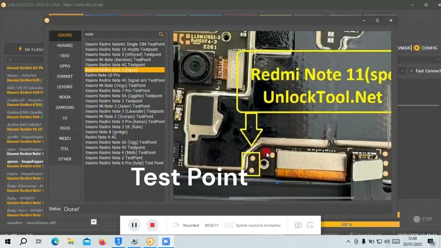Select 'Xiaomi Redmi Note 6 Pro (tulip) Test Point'

coord(125,163)
